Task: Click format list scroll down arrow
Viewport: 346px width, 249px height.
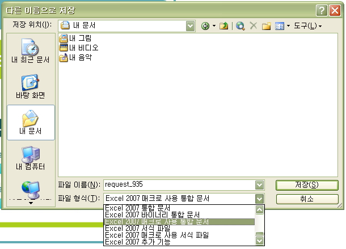Action: (260, 241)
